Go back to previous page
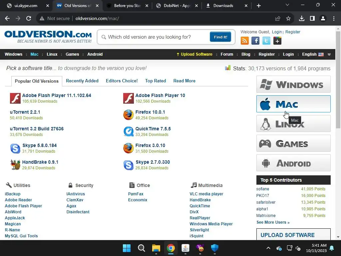The height and width of the screenshot is (256, 341). coord(7,19)
